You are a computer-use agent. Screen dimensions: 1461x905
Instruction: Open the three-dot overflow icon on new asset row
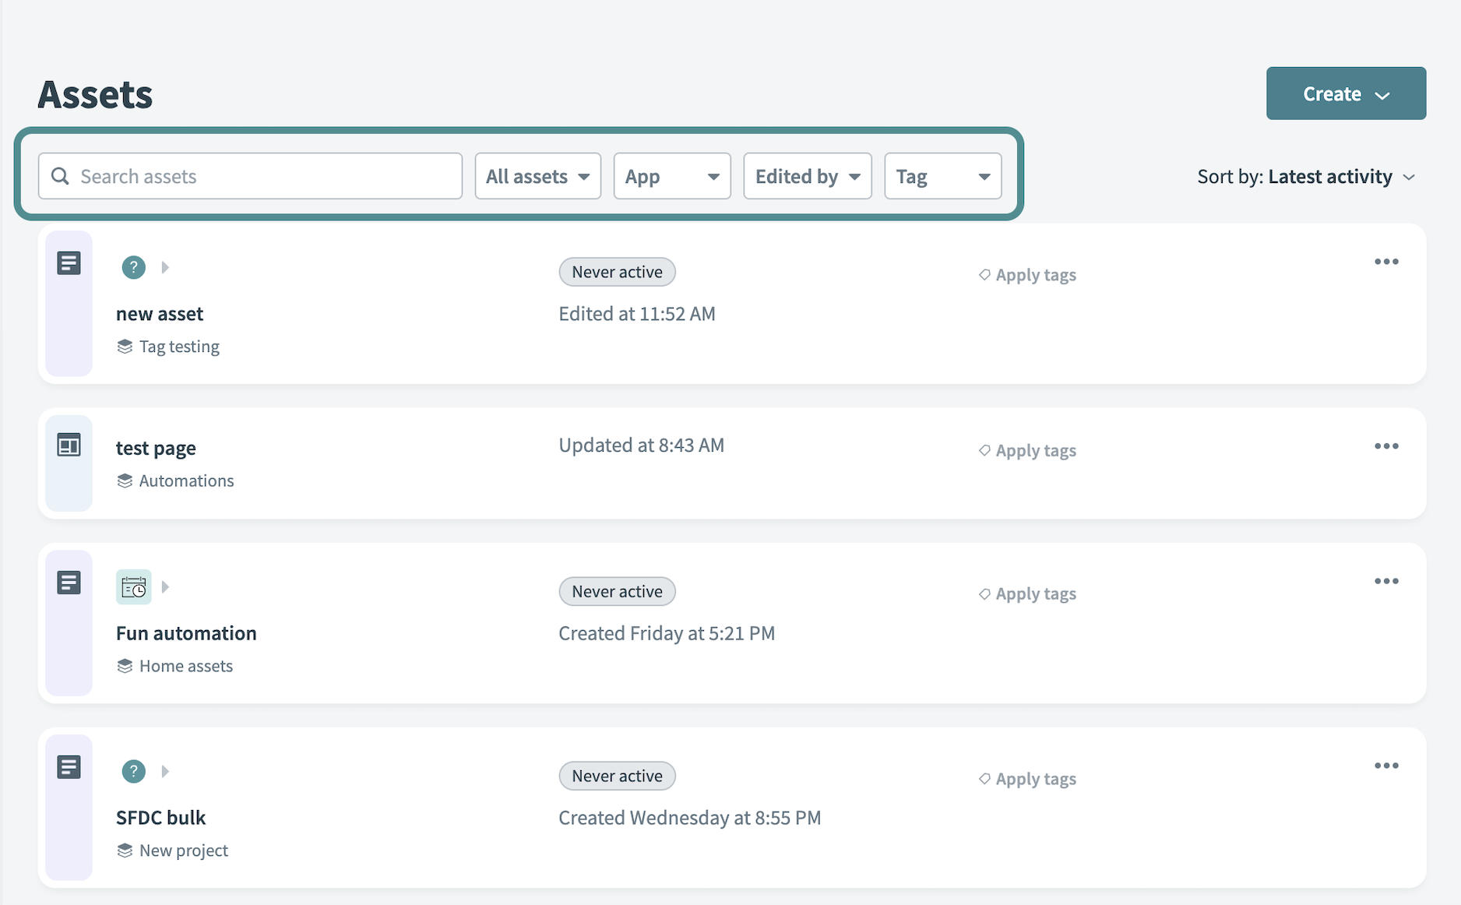pyautogui.click(x=1386, y=262)
